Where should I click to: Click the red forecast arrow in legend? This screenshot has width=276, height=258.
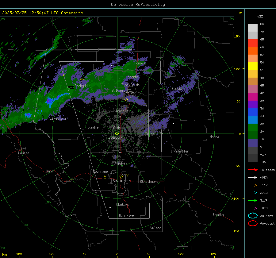[253, 170]
